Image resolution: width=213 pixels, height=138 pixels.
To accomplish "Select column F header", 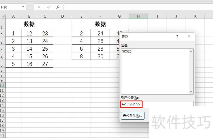I will click(x=100, y=16).
